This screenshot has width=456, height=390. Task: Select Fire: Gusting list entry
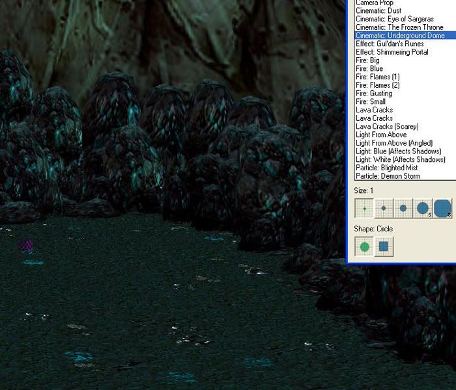click(374, 94)
